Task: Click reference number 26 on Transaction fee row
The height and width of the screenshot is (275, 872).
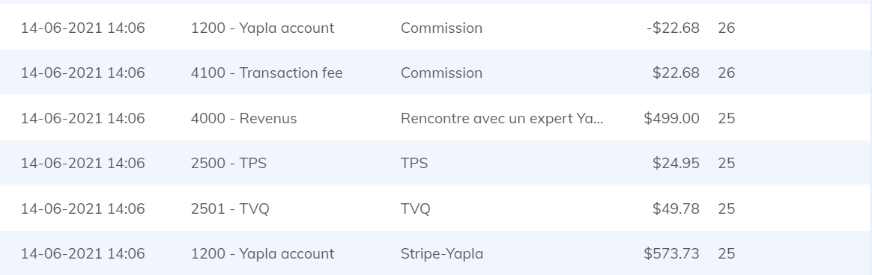Action: coord(727,72)
